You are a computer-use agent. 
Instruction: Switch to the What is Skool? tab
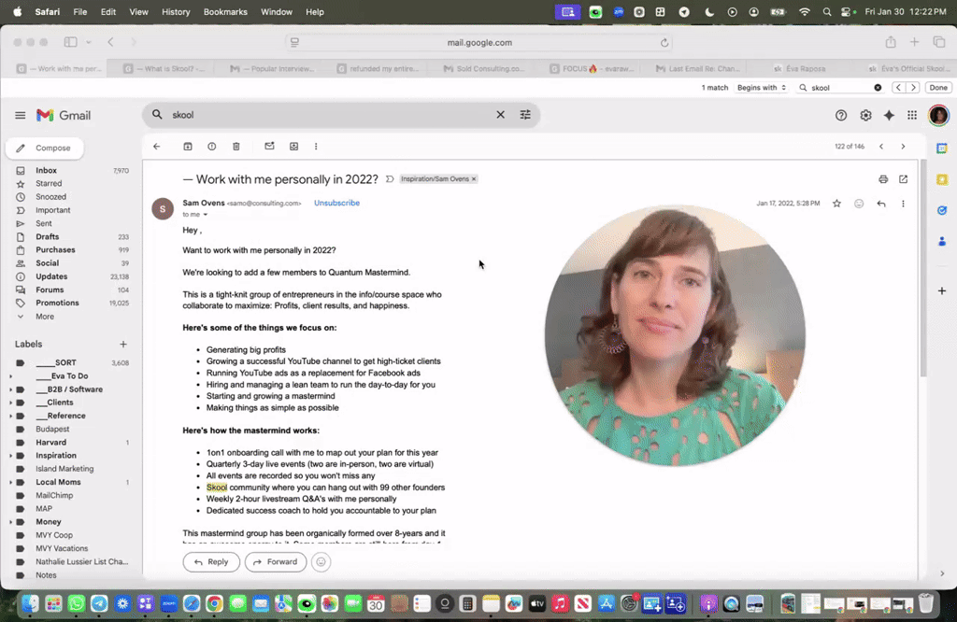[164, 69]
